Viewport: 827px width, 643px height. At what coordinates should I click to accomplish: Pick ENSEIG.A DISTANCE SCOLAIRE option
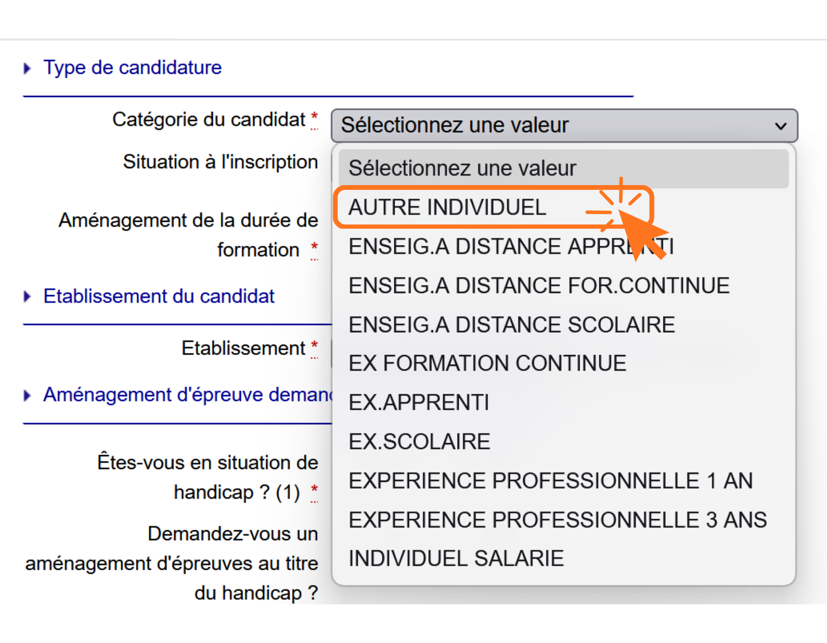511,325
